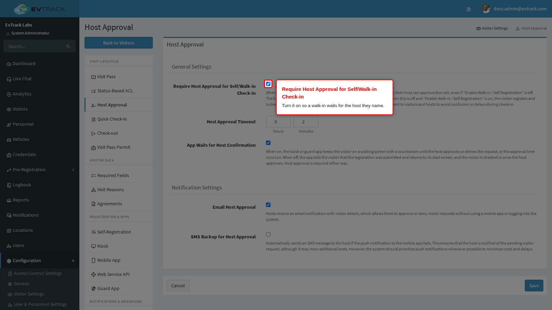Open quick check-in icon in top bar
The width and height of the screenshot is (552, 310).
click(469, 9)
